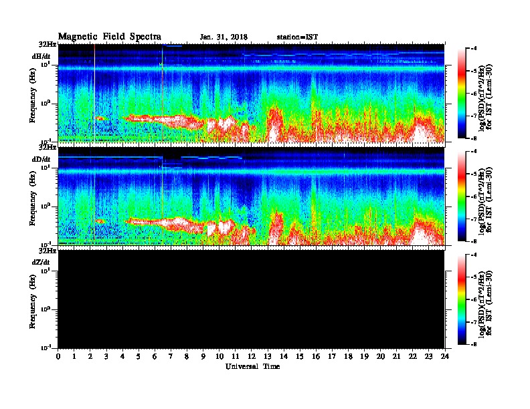Click the hour 22 tick label on the time axis
The height and width of the screenshot is (409, 530).
click(413, 356)
